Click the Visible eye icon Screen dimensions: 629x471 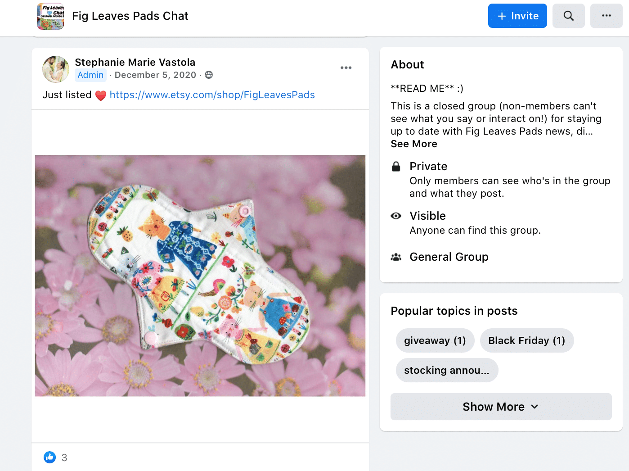[396, 216]
